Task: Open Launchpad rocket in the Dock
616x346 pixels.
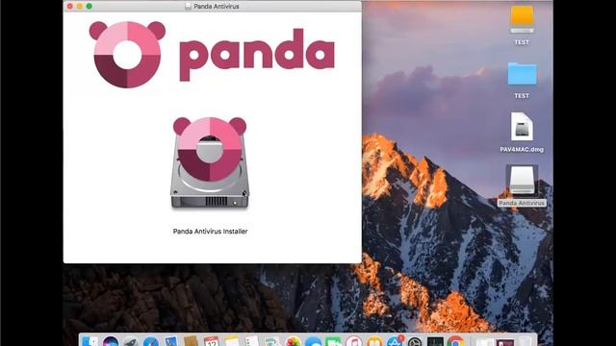Action: (131, 342)
